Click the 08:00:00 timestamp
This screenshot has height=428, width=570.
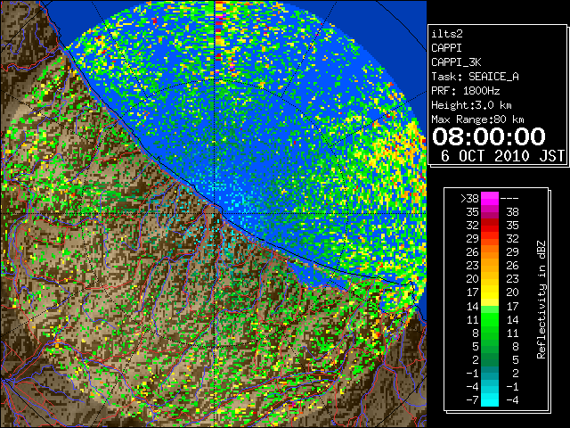(489, 136)
